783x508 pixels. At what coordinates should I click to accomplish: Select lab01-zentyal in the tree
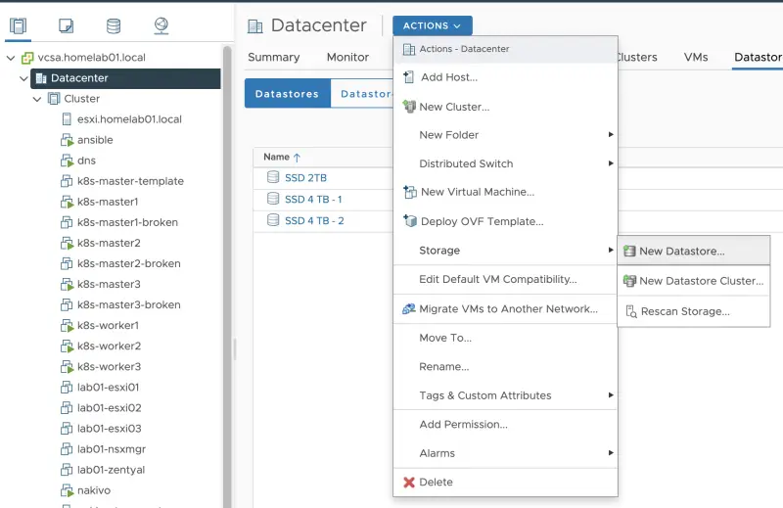pos(111,470)
